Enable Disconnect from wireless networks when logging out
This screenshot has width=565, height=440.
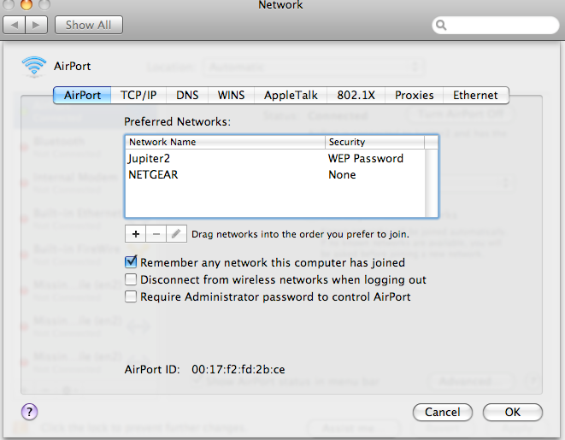tap(131, 279)
